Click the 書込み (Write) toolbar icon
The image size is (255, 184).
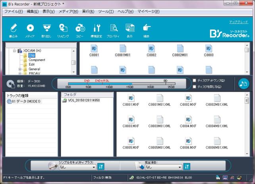pos(14,31)
